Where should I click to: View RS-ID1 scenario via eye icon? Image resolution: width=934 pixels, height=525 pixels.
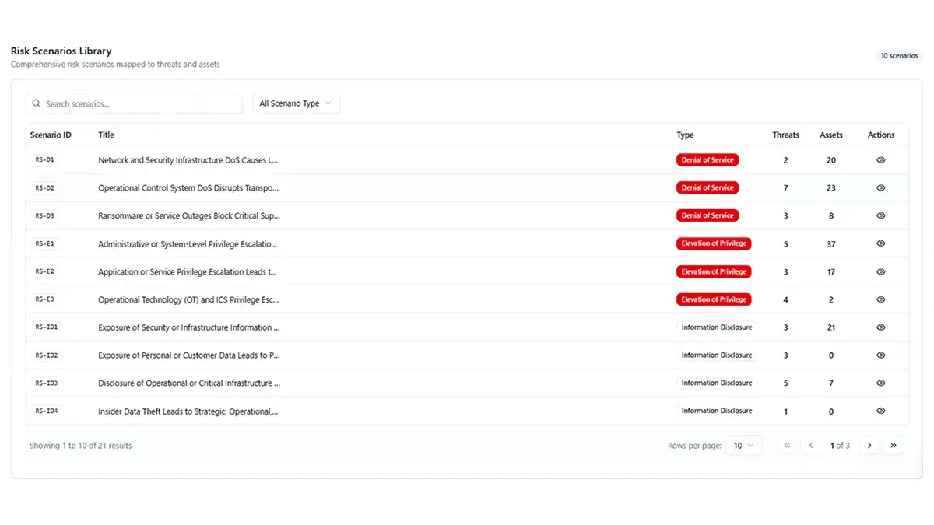[881, 327]
